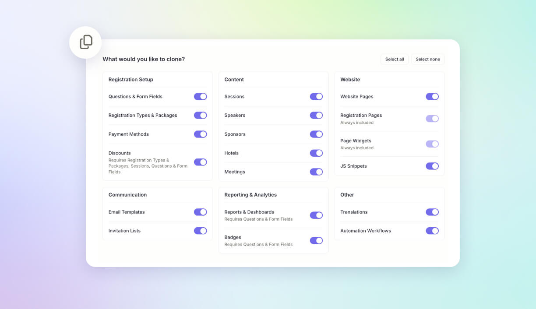This screenshot has height=309, width=536.
Task: Toggle the Sessions switch
Action: [316, 96]
